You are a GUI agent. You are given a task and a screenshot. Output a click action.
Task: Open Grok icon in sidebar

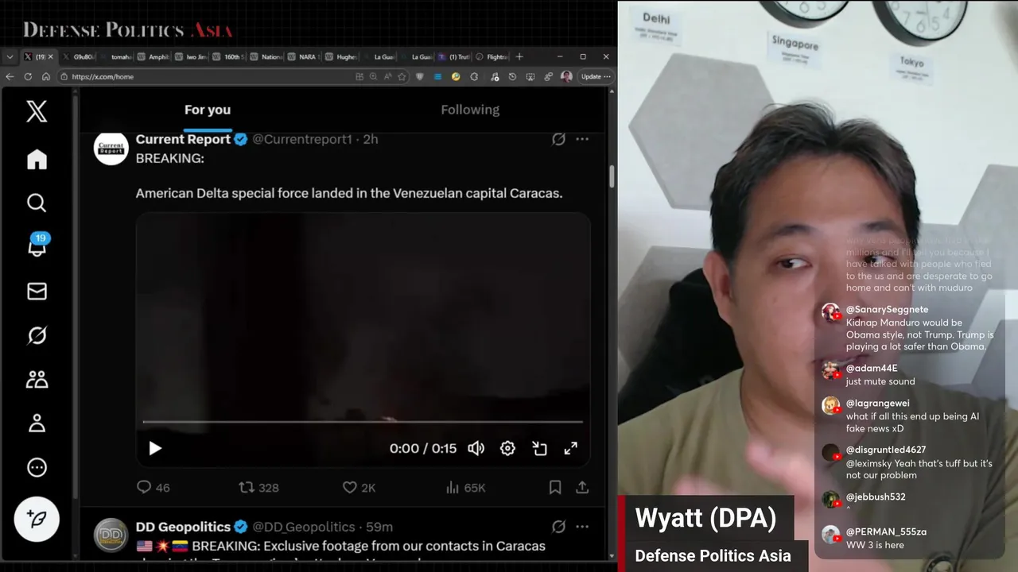[37, 336]
